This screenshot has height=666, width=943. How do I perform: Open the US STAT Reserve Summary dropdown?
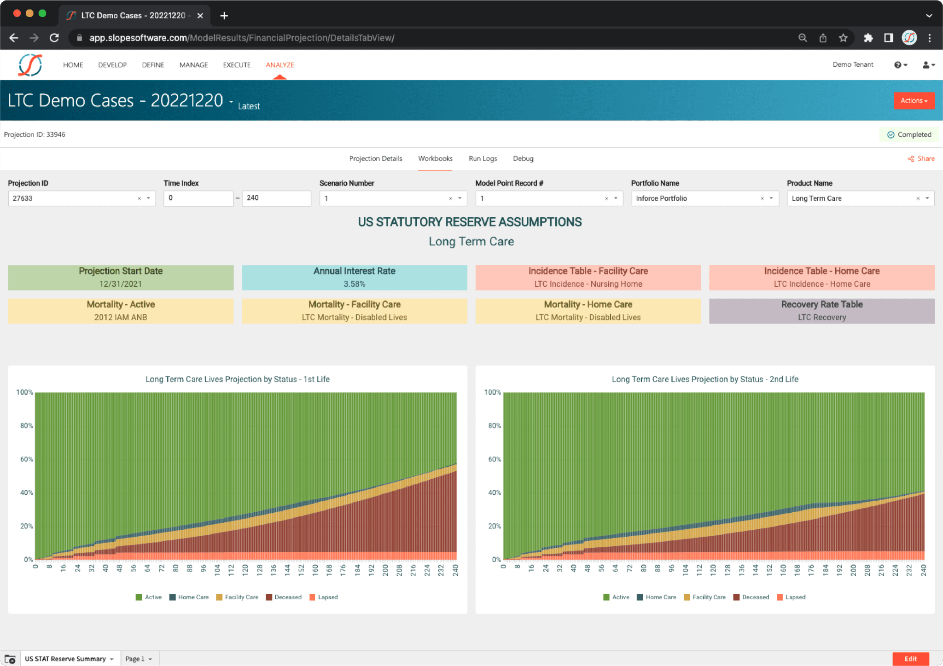coord(69,658)
